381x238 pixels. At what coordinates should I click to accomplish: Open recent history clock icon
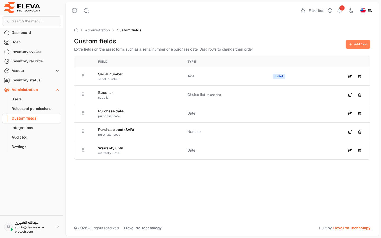point(330,11)
